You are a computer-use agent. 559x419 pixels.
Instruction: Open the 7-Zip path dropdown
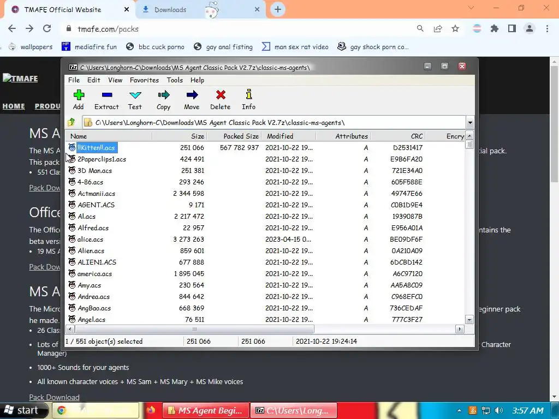[470, 123]
